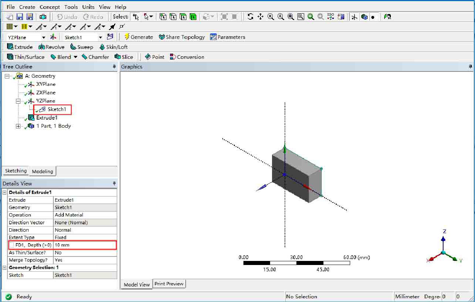Toggle the FD1 Depth parameter checkbox
Screen dimensions: 475x302
point(12,245)
